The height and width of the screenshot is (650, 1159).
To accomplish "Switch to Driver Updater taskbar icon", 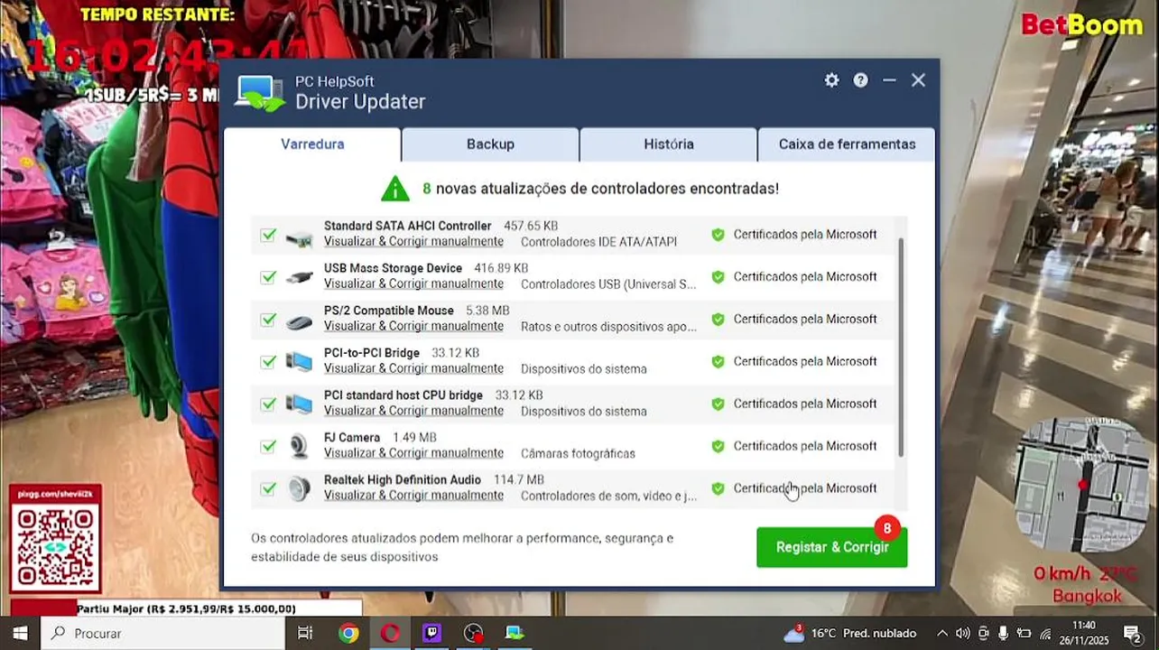I will (515, 633).
